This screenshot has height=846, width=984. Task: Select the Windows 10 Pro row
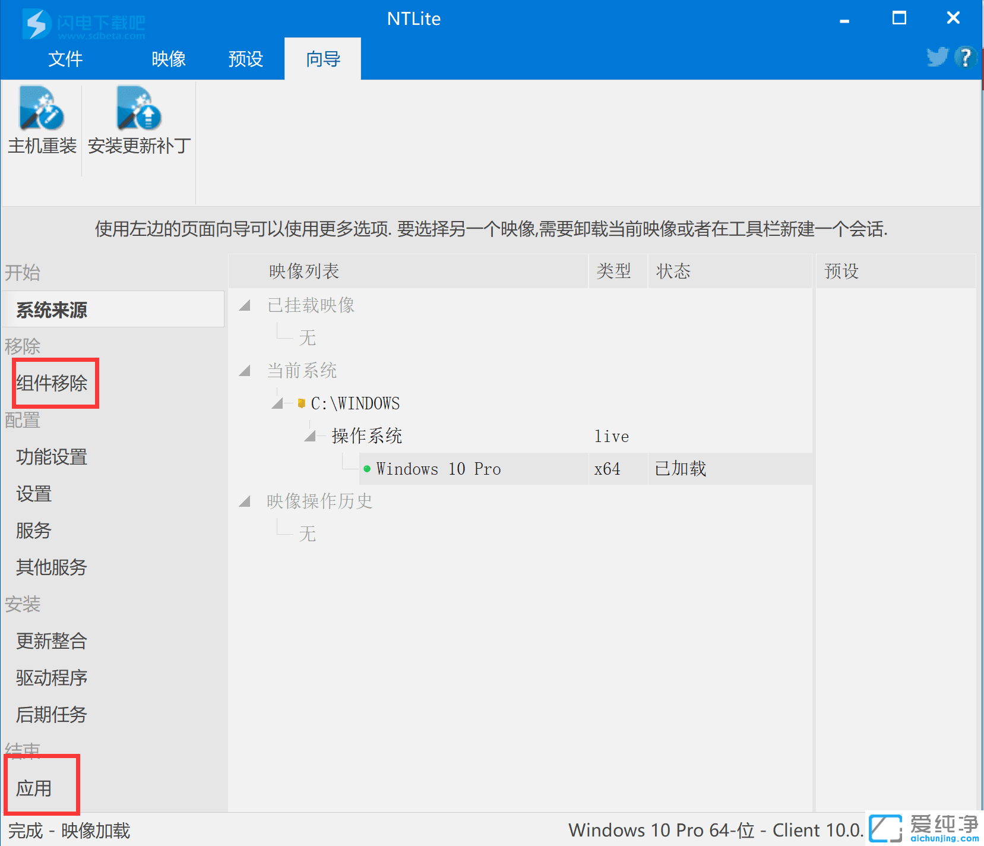(x=439, y=469)
